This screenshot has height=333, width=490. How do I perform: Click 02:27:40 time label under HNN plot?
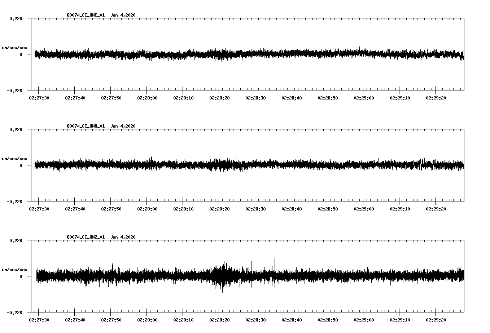[75, 209]
